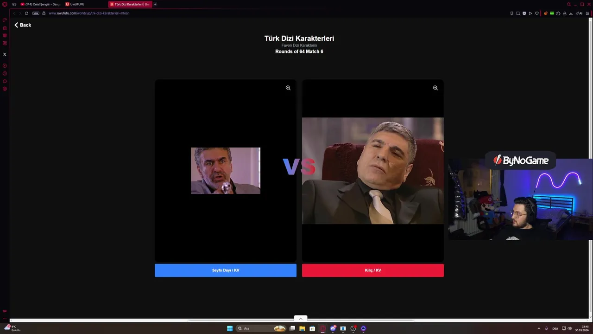Click the padlock site info icon
Screen dimensions: 593x334
point(44,13)
